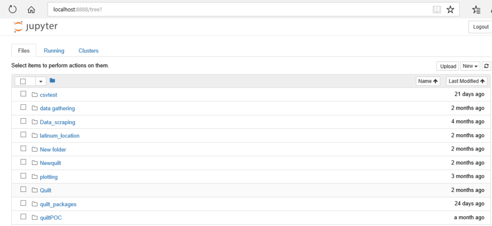The image size is (492, 226).
Task: Refresh the notebook file list icon
Action: [x=486, y=66]
